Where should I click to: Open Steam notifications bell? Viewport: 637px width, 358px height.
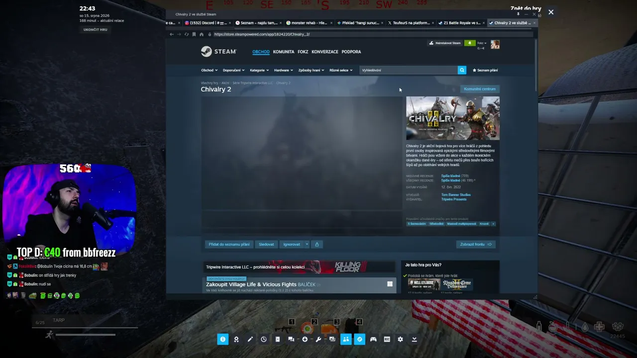pyautogui.click(x=469, y=43)
